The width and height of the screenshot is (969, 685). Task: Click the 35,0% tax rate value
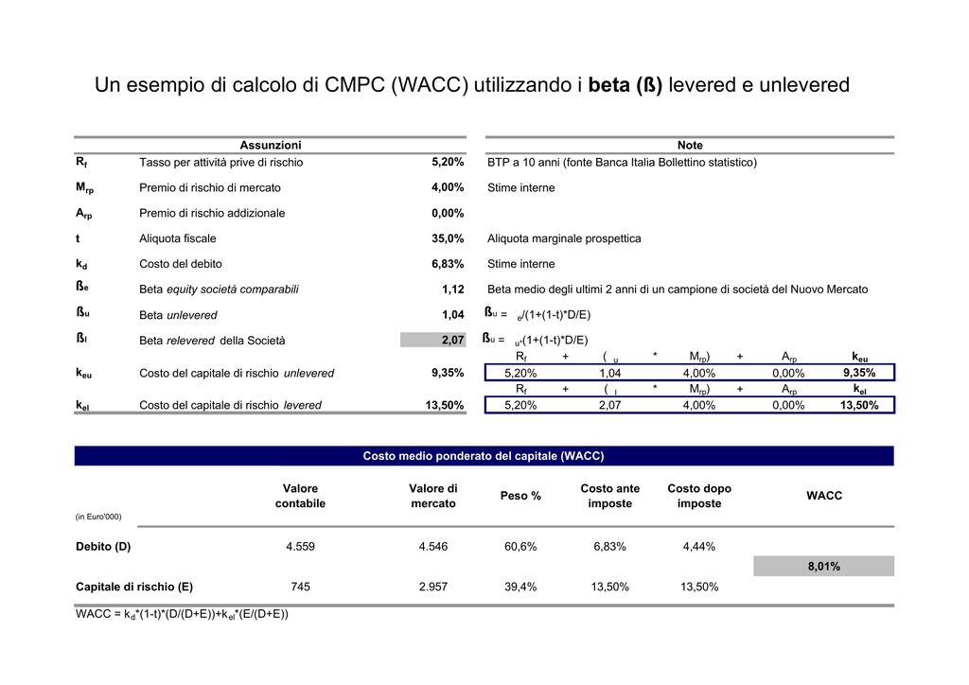pyautogui.click(x=448, y=238)
